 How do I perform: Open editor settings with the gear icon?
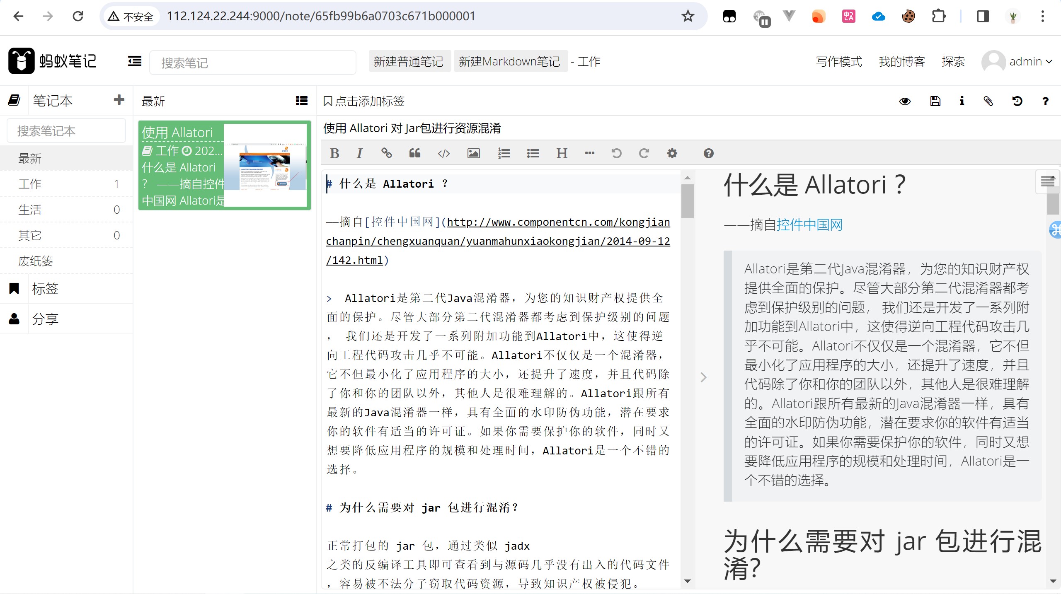[x=672, y=153]
